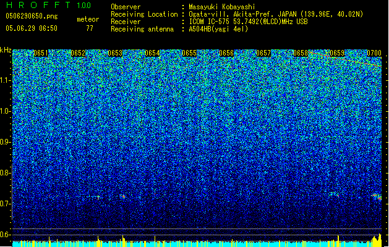The width and height of the screenshot is (389, 247).
Task: Click the Receiving Location label
Action: [144, 14]
